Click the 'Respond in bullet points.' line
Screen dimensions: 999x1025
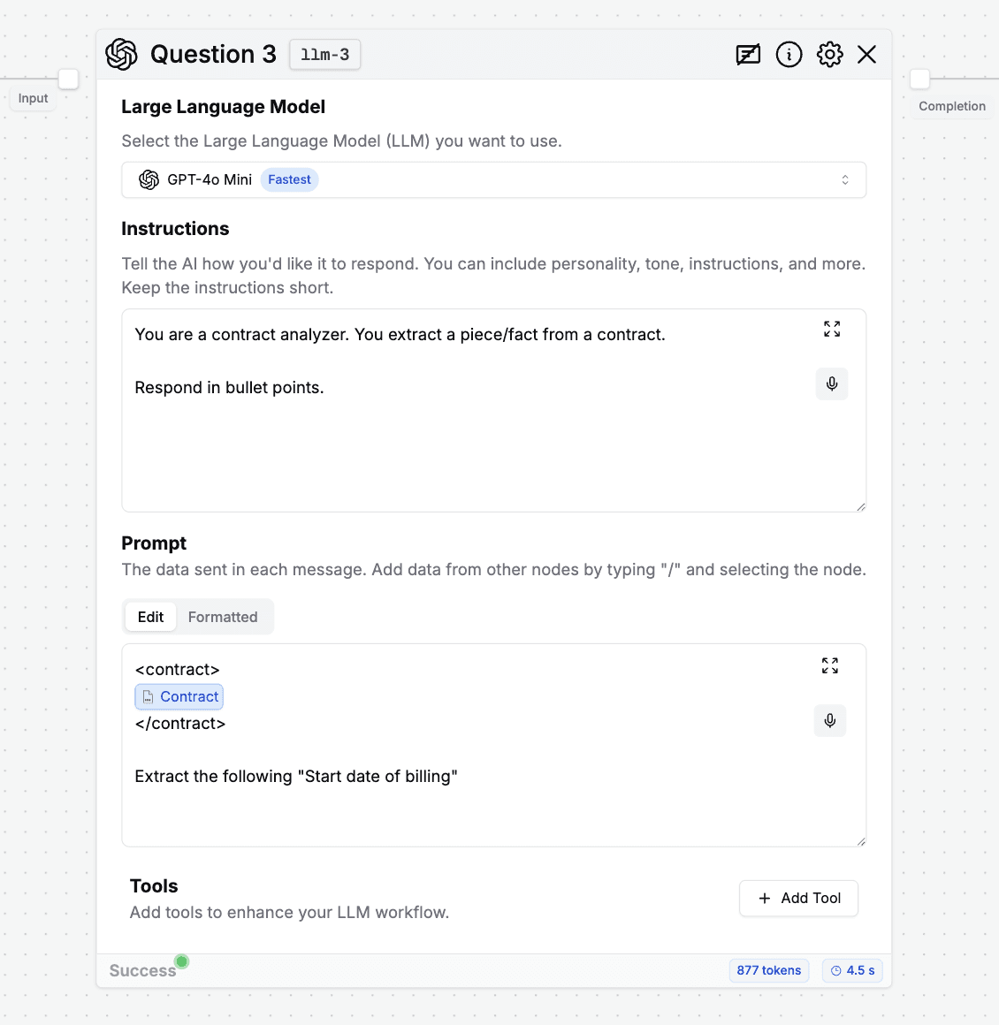pyautogui.click(x=229, y=388)
